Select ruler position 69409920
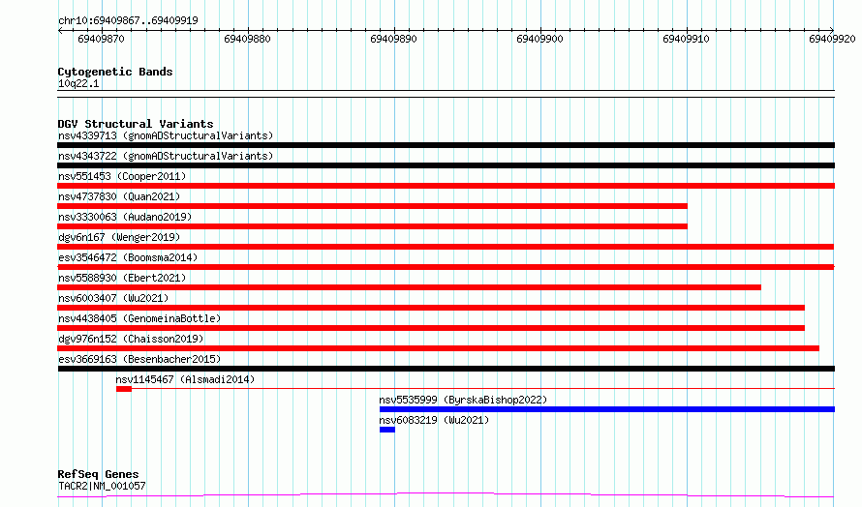Viewport: 862px width, 507px height. [832, 39]
